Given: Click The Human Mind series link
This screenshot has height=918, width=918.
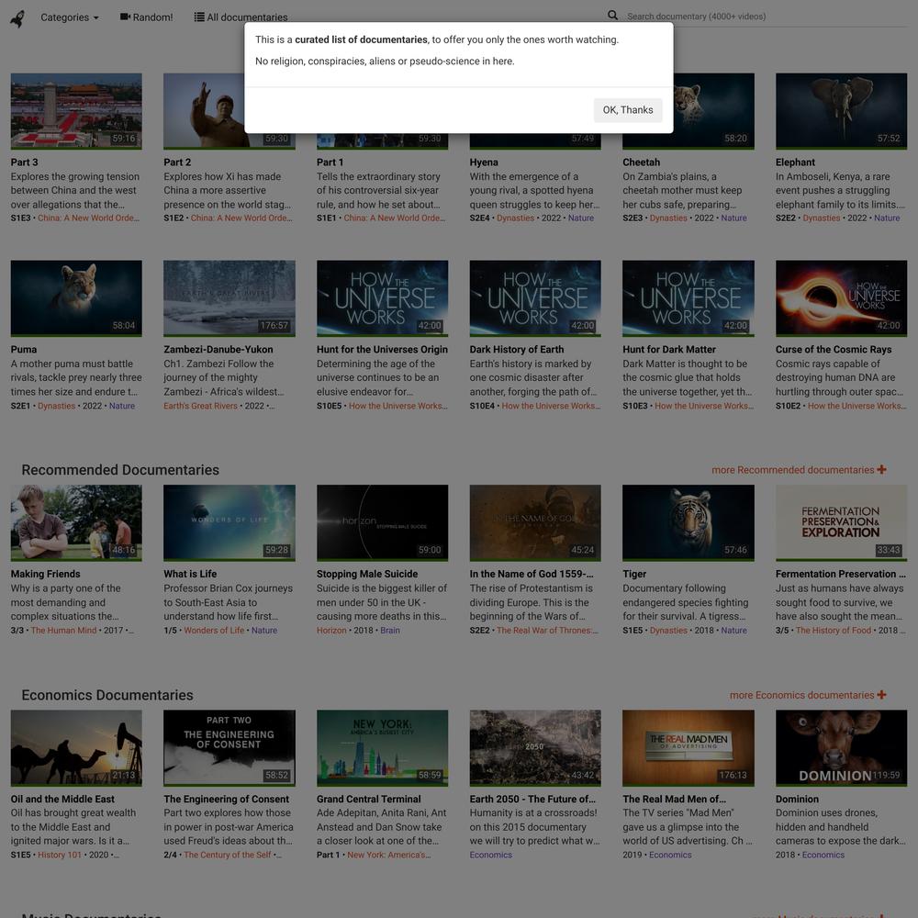Looking at the screenshot, I should pos(64,631).
